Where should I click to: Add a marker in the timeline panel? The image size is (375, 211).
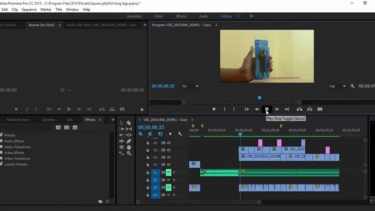click(171, 134)
